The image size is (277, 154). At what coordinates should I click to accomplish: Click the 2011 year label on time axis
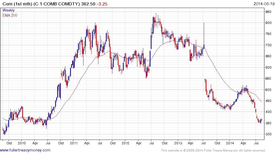[x=74, y=143]
